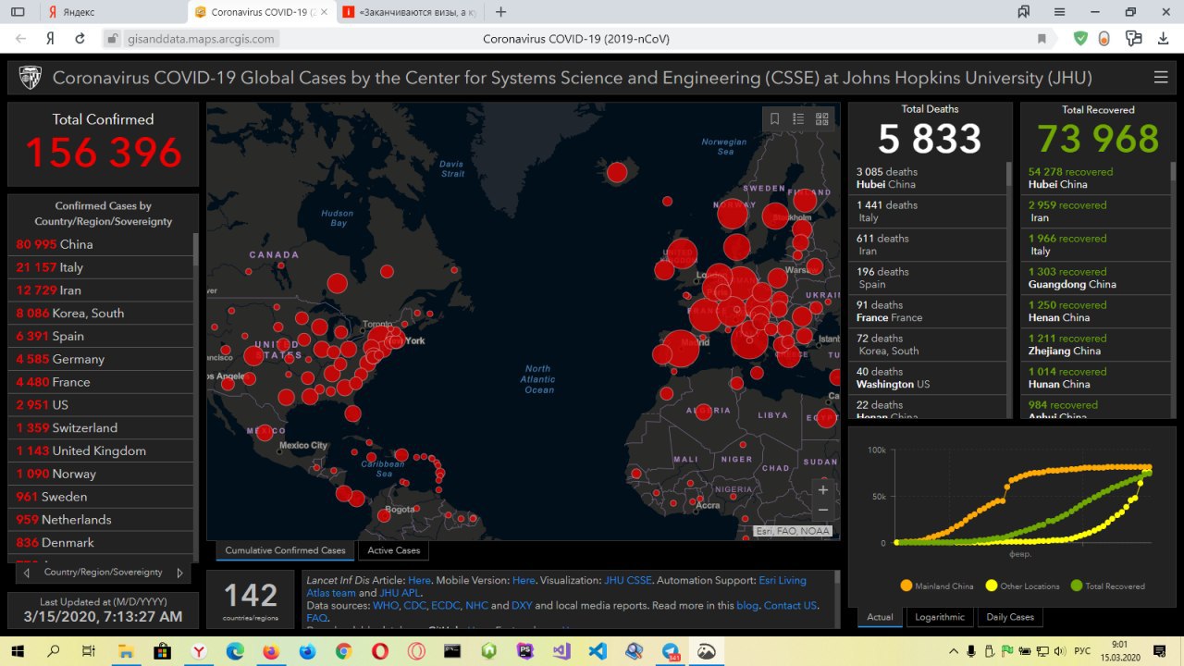Open the dashboard hamburger menu

coord(1160,78)
